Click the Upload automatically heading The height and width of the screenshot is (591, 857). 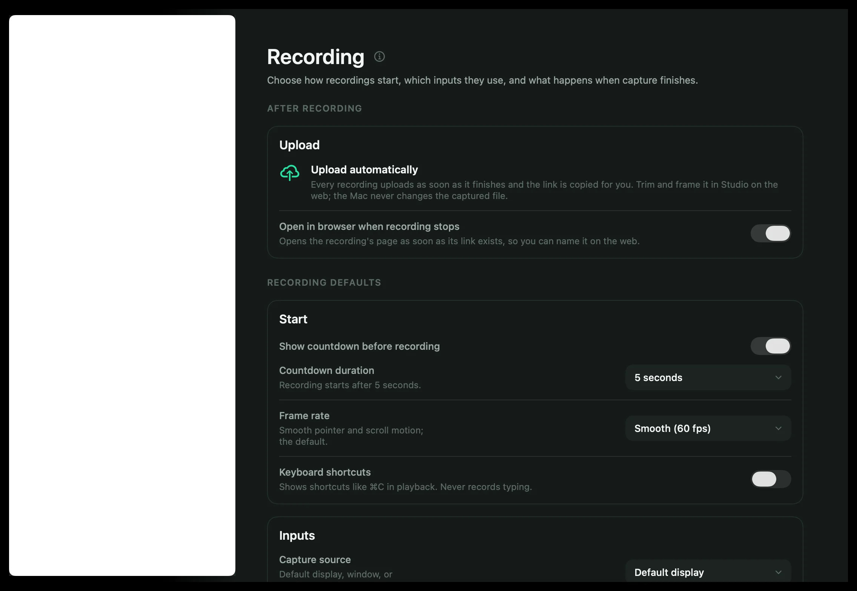(x=364, y=170)
